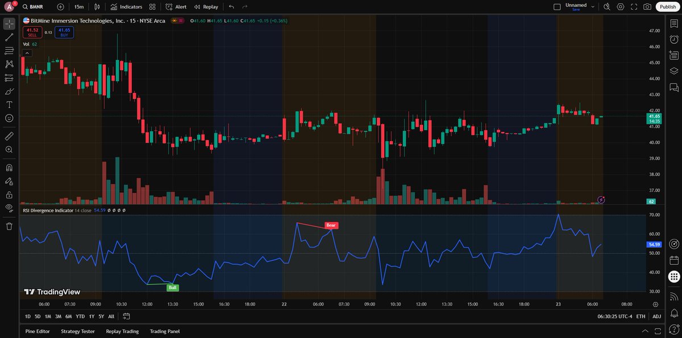Click the Bull divergence label

173,288
